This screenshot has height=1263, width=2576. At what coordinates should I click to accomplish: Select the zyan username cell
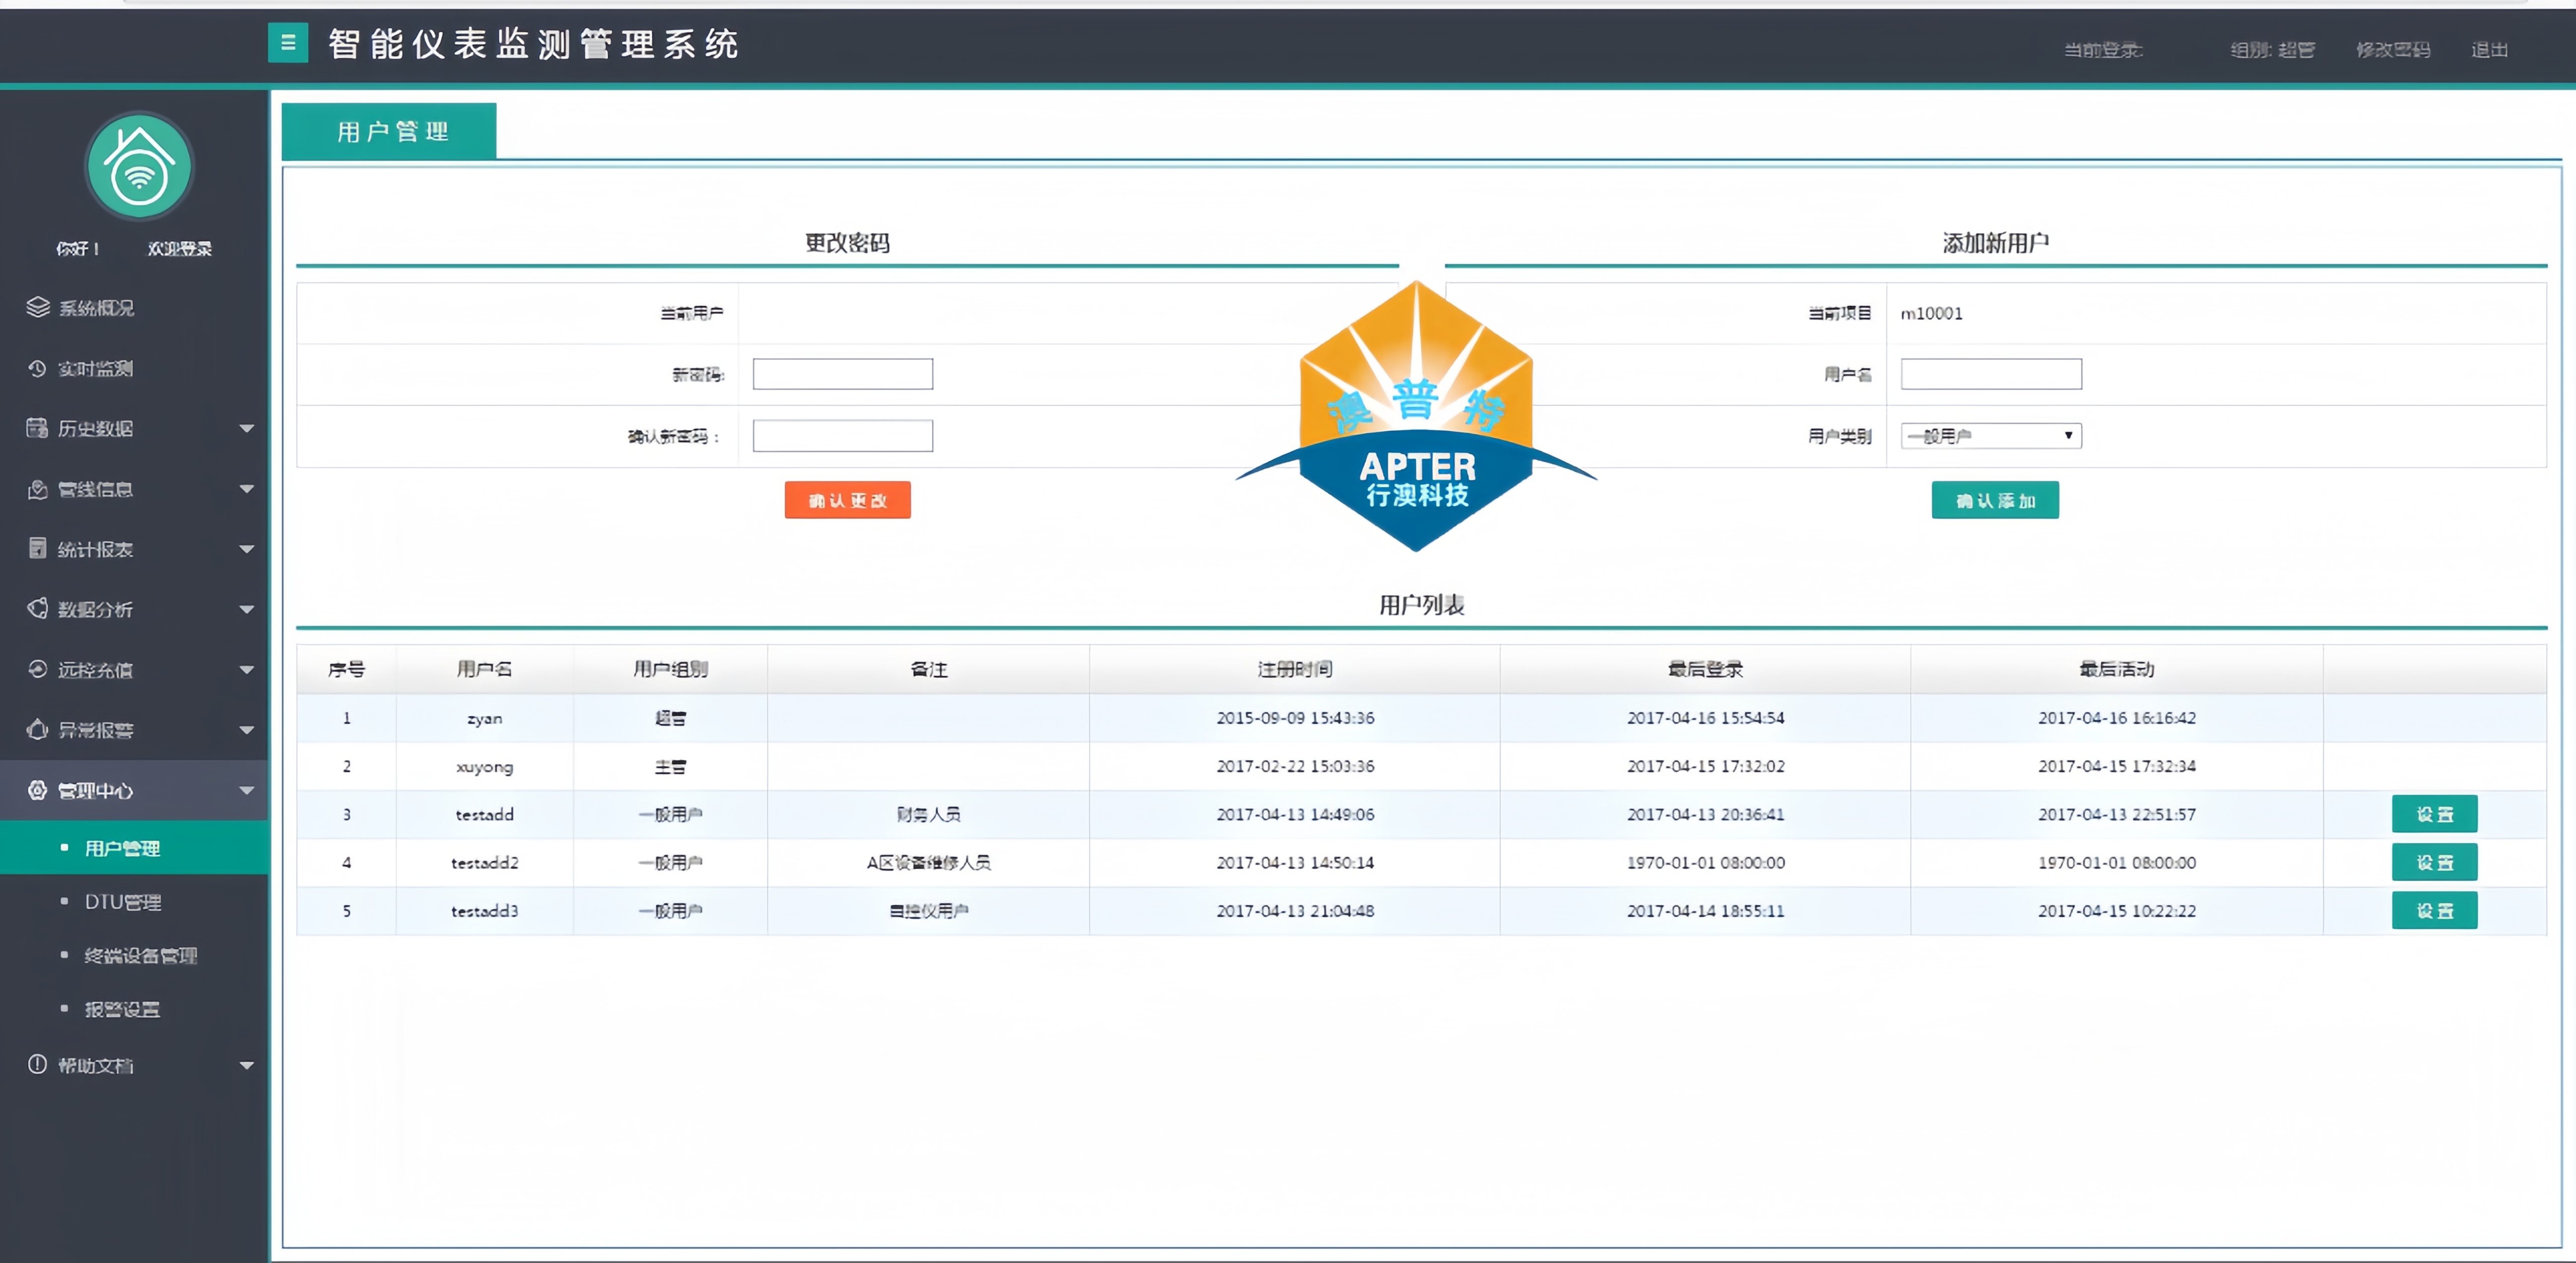(484, 718)
